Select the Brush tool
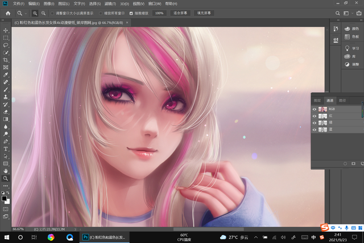The width and height of the screenshot is (364, 243). pyautogui.click(x=6, y=90)
